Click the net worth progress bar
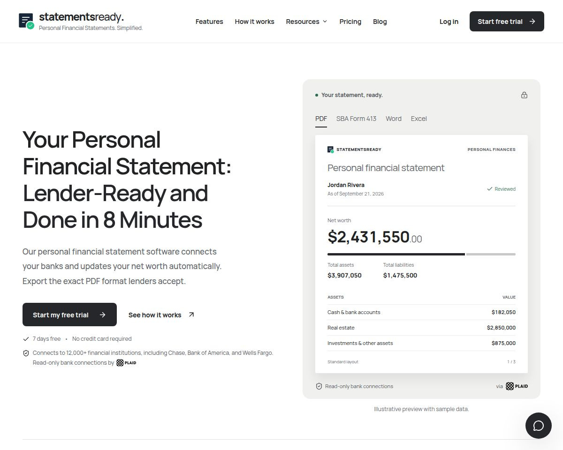563x450 pixels. coord(421,254)
